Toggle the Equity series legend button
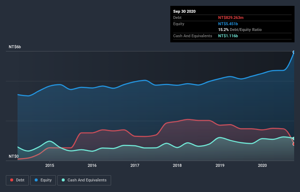 click(x=43, y=180)
